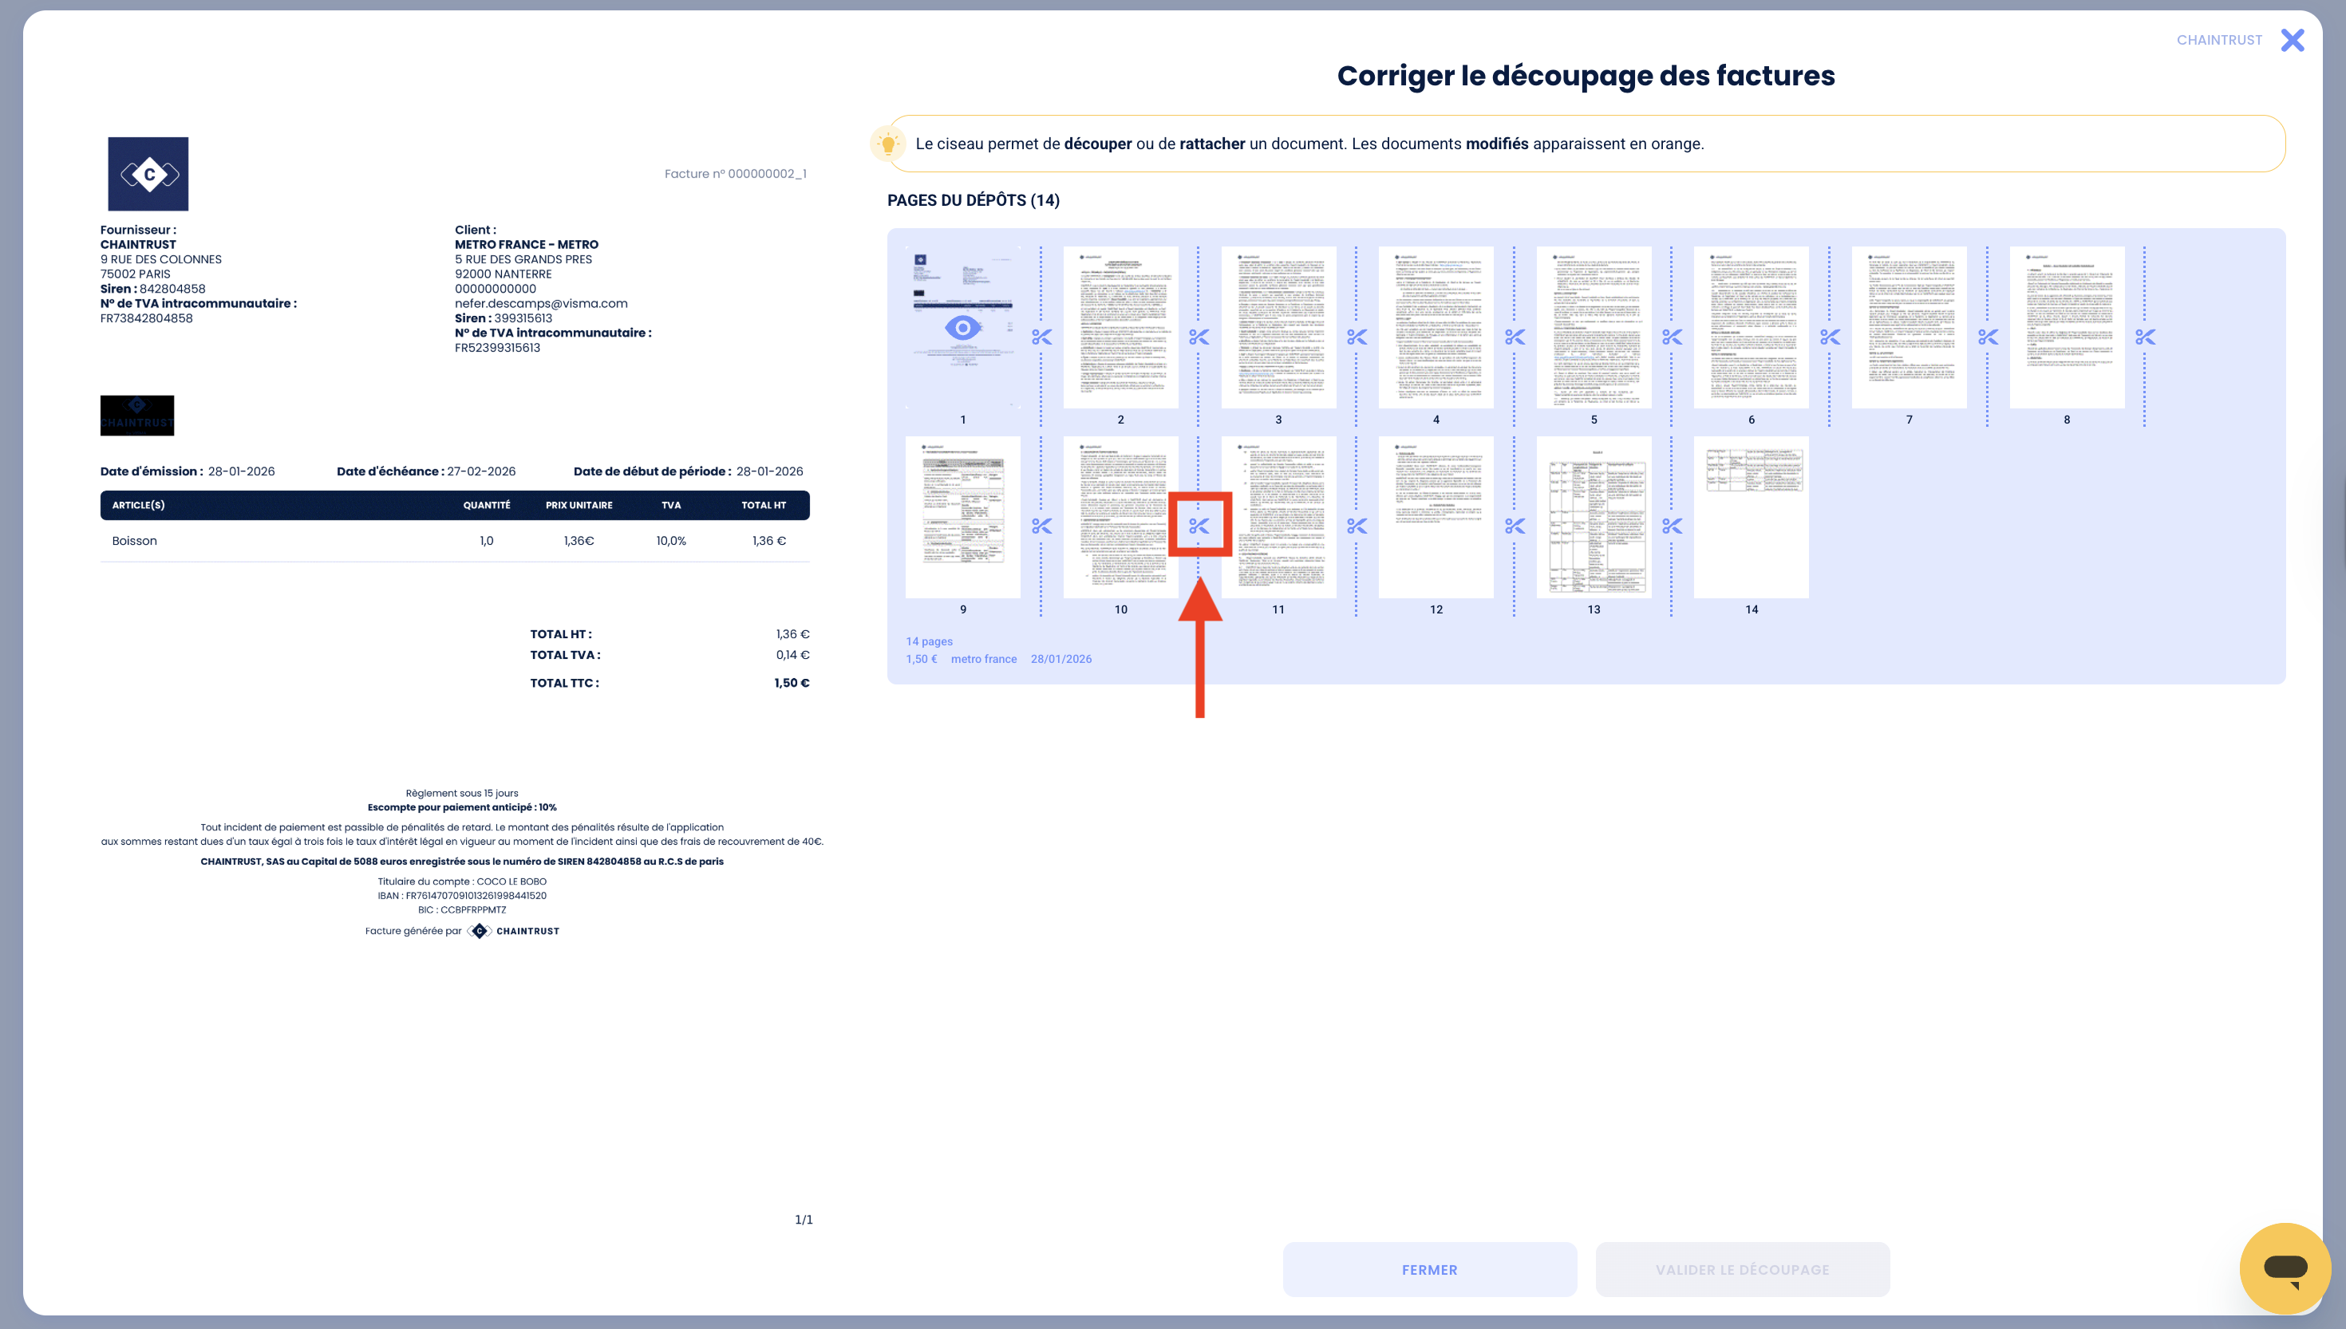Image resolution: width=2346 pixels, height=1329 pixels.
Task: Cut between pages 10 and 11 with scissors
Action: (1199, 526)
